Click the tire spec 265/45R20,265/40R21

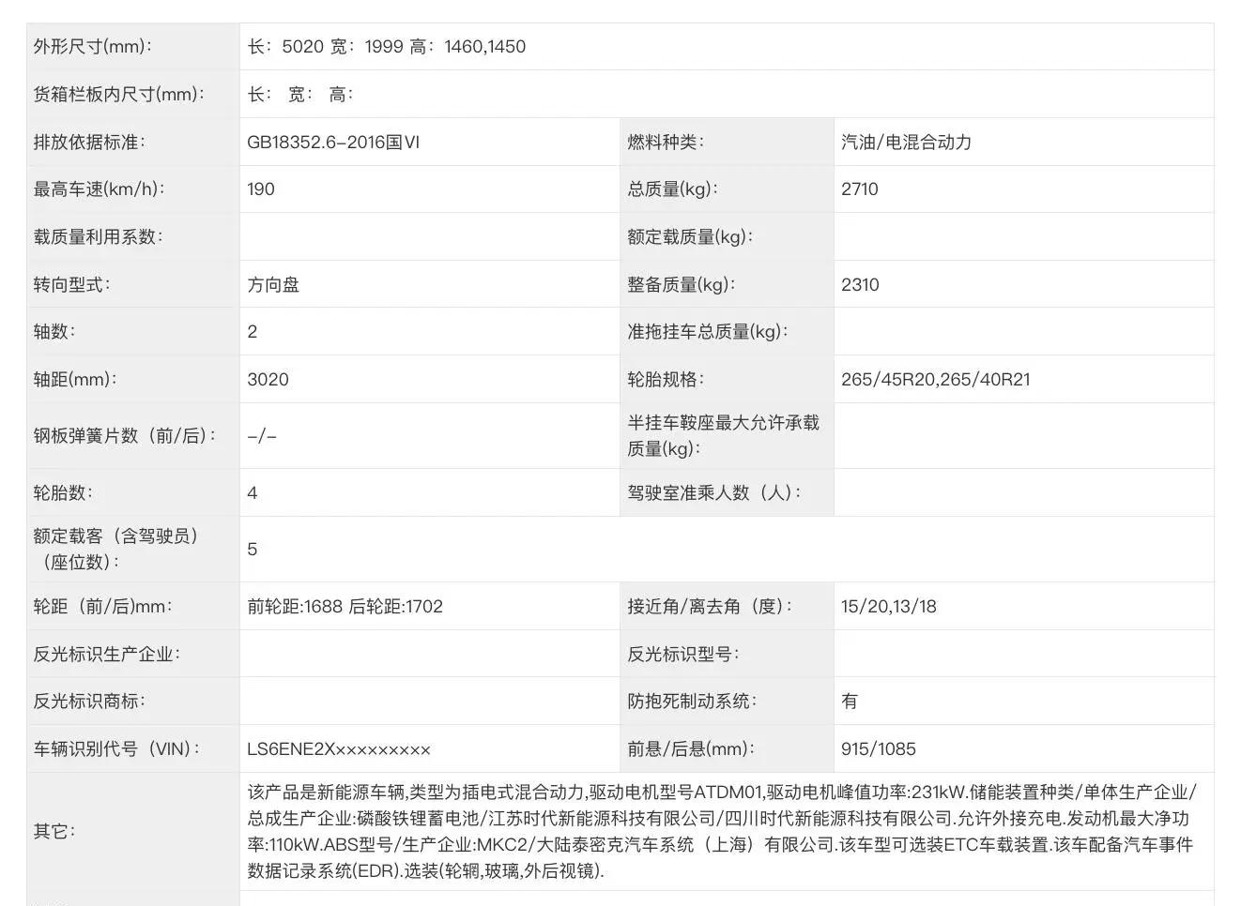pos(936,380)
